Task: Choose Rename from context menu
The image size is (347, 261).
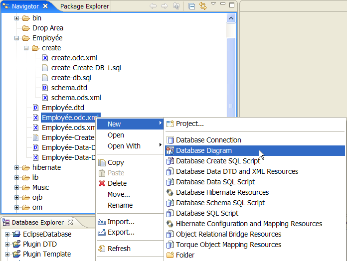Action: [x=130, y=205]
